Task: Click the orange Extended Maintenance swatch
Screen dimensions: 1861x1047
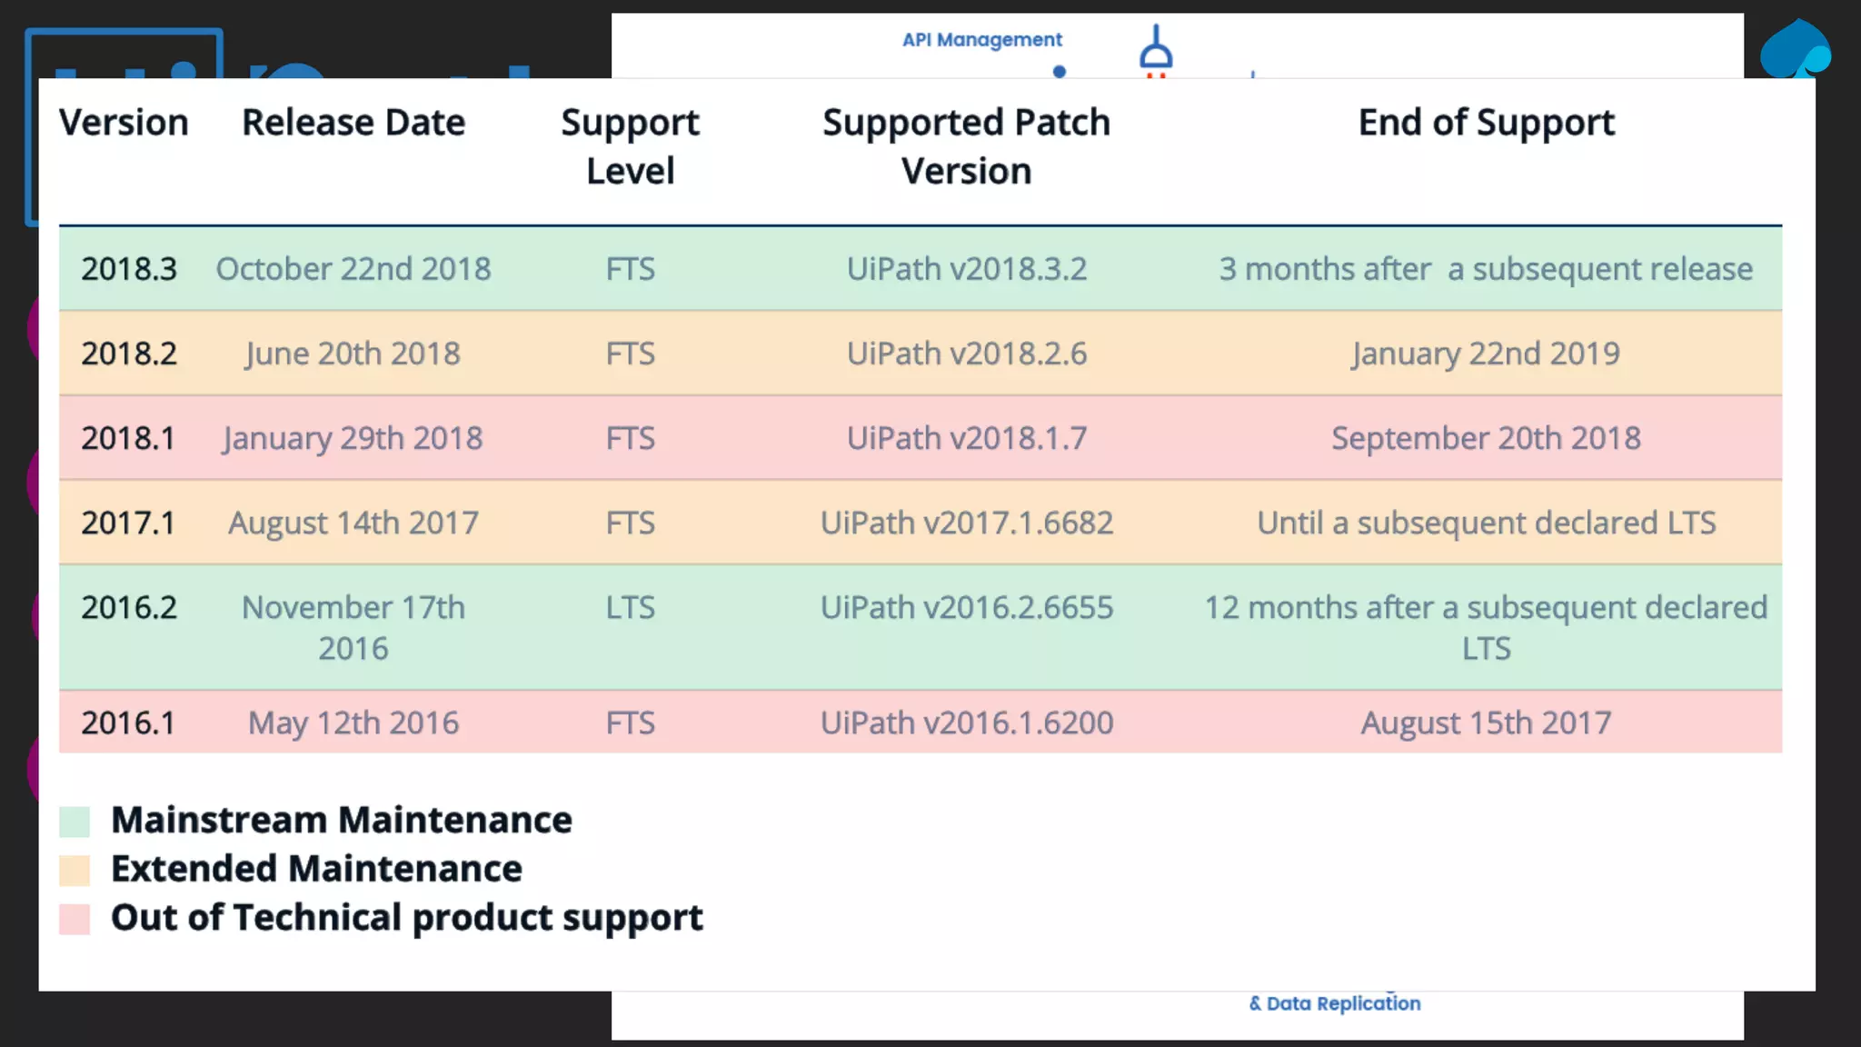Action: [x=75, y=870]
